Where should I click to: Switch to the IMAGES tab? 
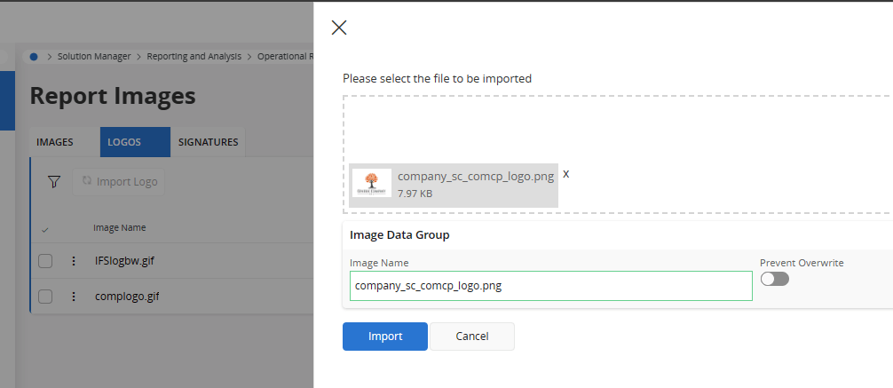pos(55,142)
